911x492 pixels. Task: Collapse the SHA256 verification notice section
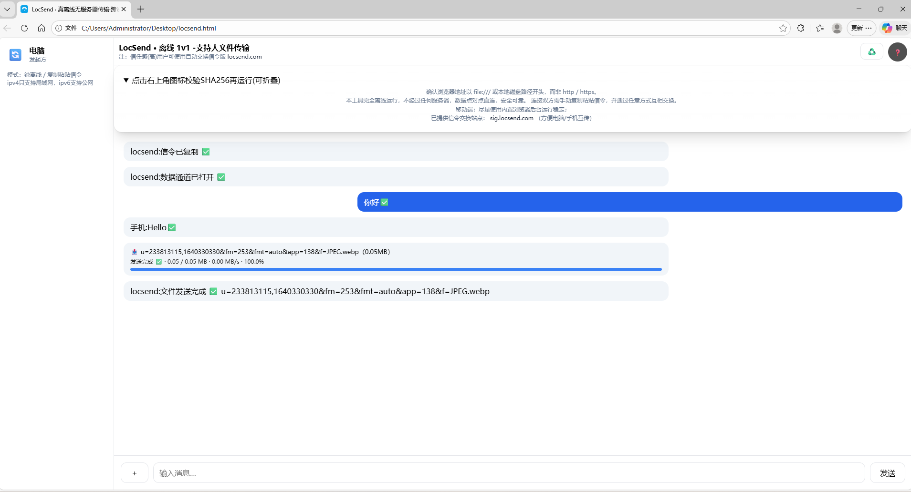202,80
